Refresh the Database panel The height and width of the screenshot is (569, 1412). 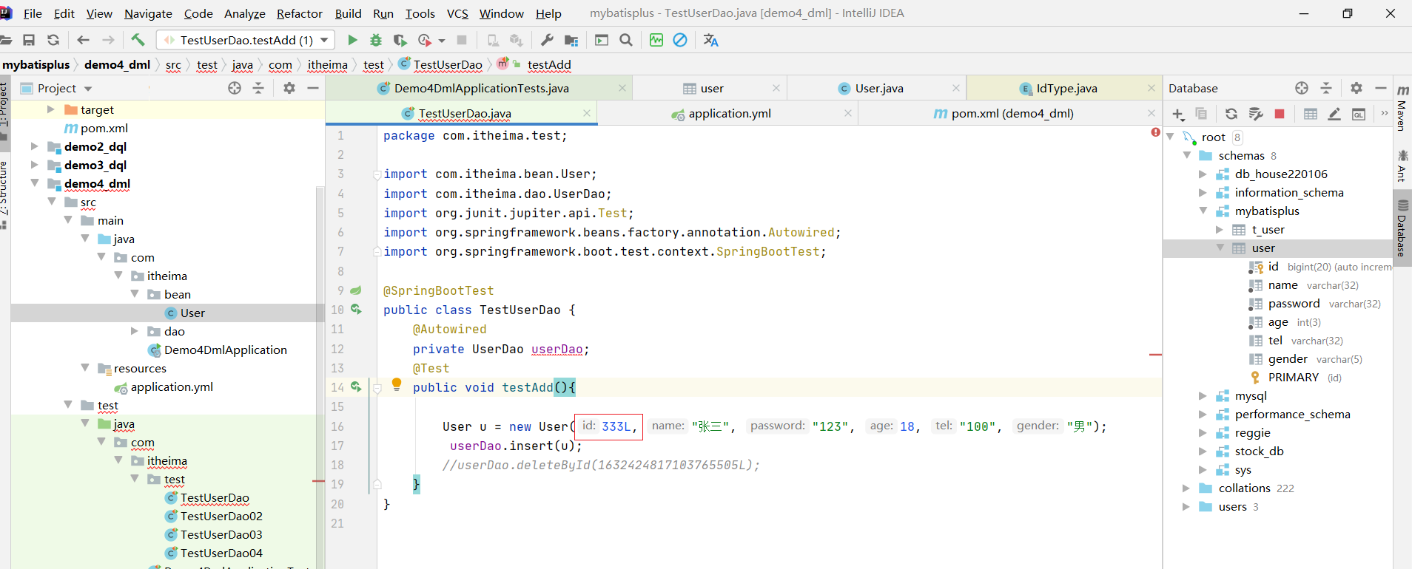coord(1231,114)
